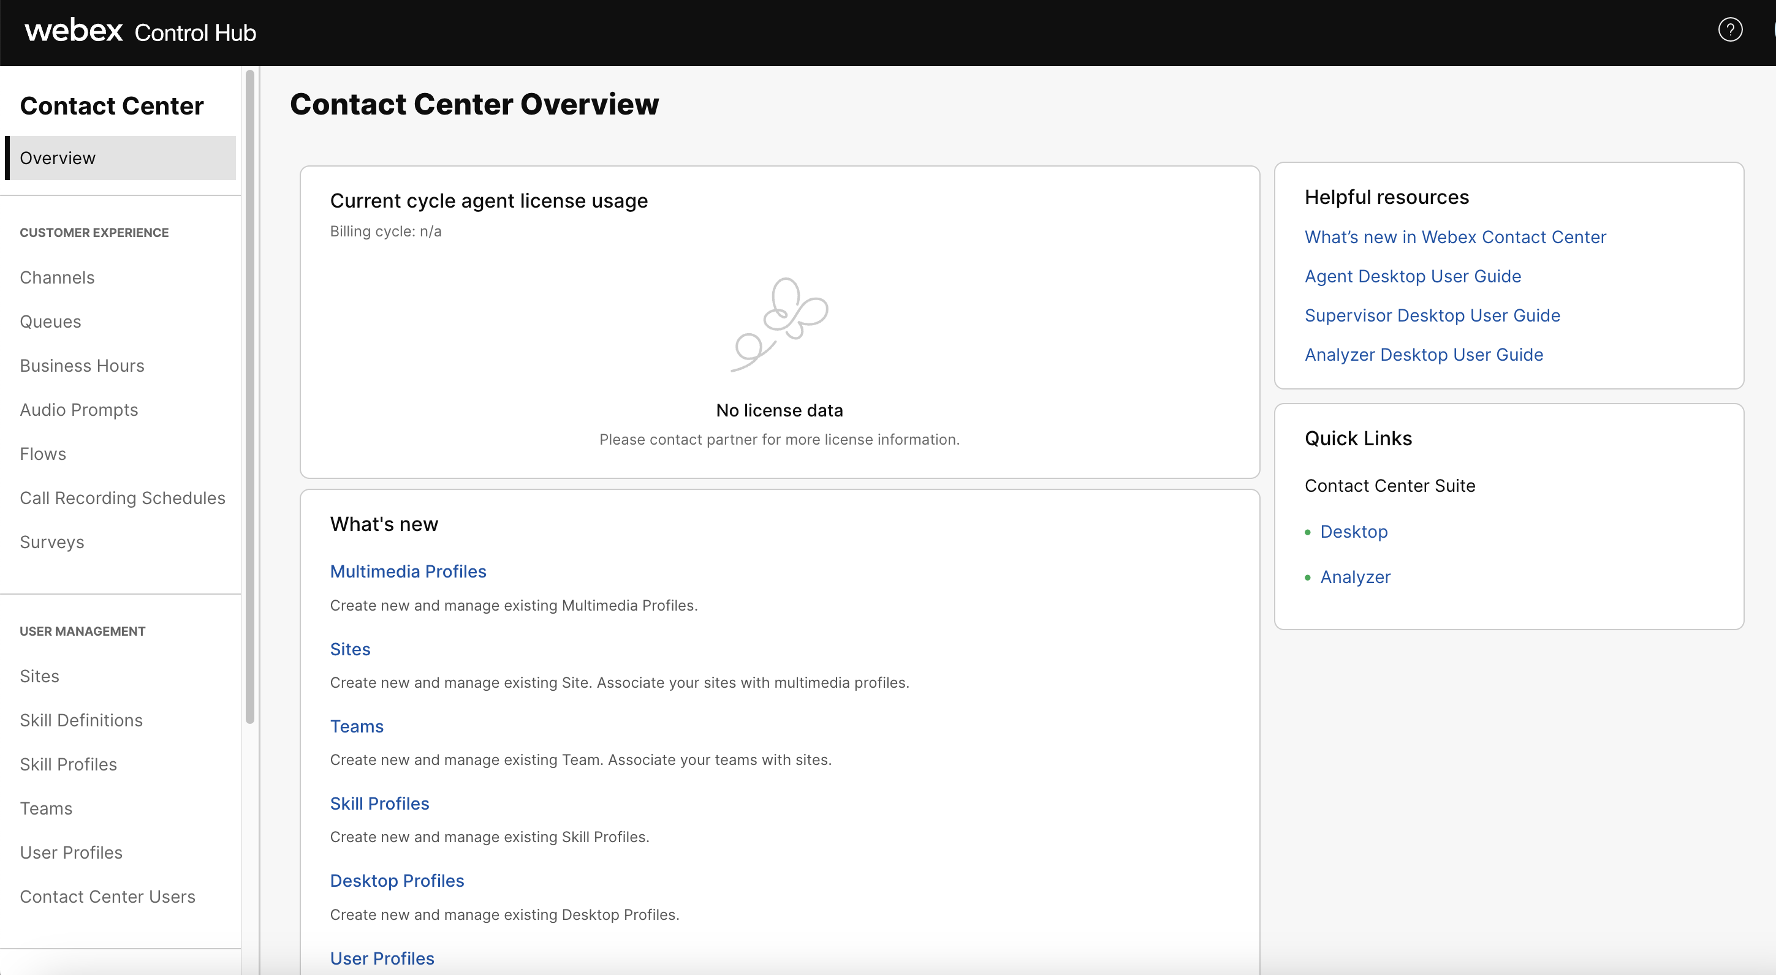Image resolution: width=1776 pixels, height=975 pixels.
Task: Click Teams link in What's new
Action: click(x=357, y=726)
